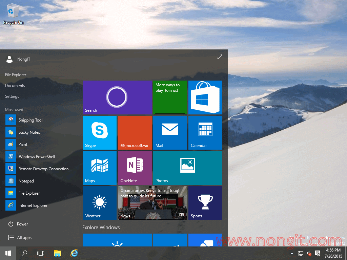Open the Skype tile
The width and height of the screenshot is (347, 260).
point(100,133)
